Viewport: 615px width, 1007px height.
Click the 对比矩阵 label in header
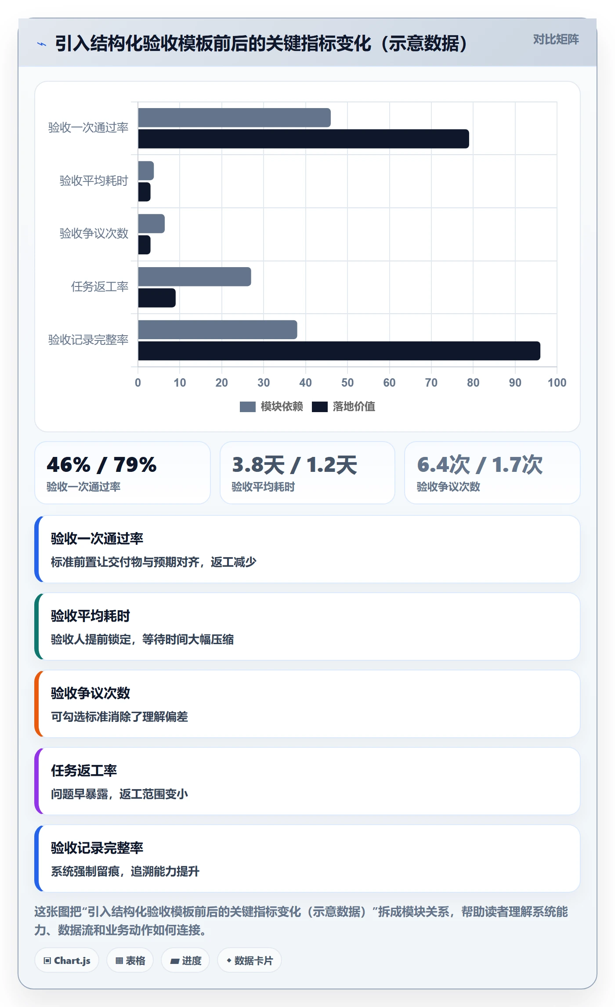coord(556,40)
